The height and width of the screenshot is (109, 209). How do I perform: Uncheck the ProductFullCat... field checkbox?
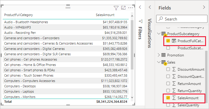(168, 41)
